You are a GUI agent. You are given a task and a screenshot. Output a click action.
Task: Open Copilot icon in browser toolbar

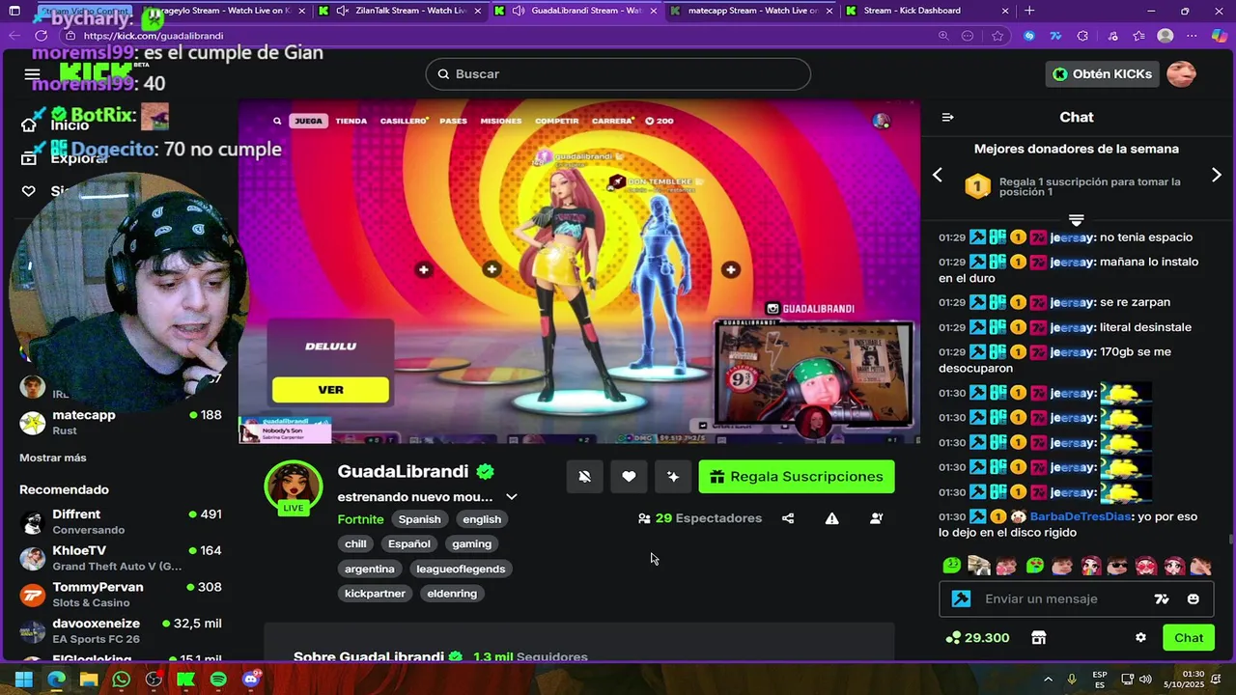pos(1219,36)
